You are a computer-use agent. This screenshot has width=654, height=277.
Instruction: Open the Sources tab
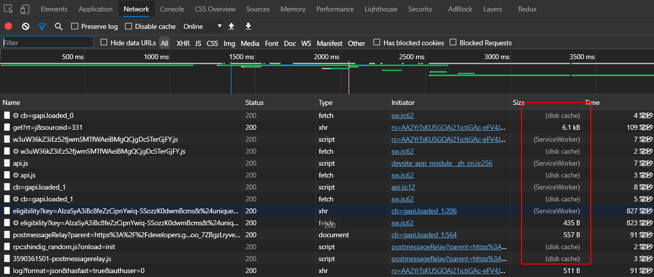(258, 9)
